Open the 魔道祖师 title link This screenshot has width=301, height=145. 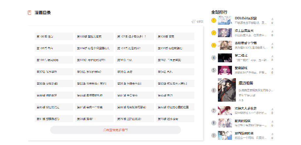246,83
